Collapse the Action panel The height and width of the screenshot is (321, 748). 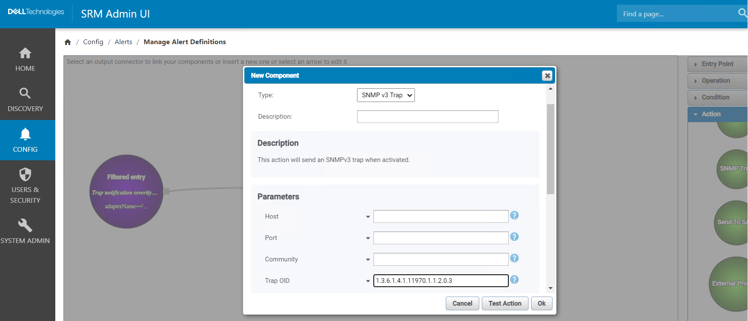(x=718, y=114)
